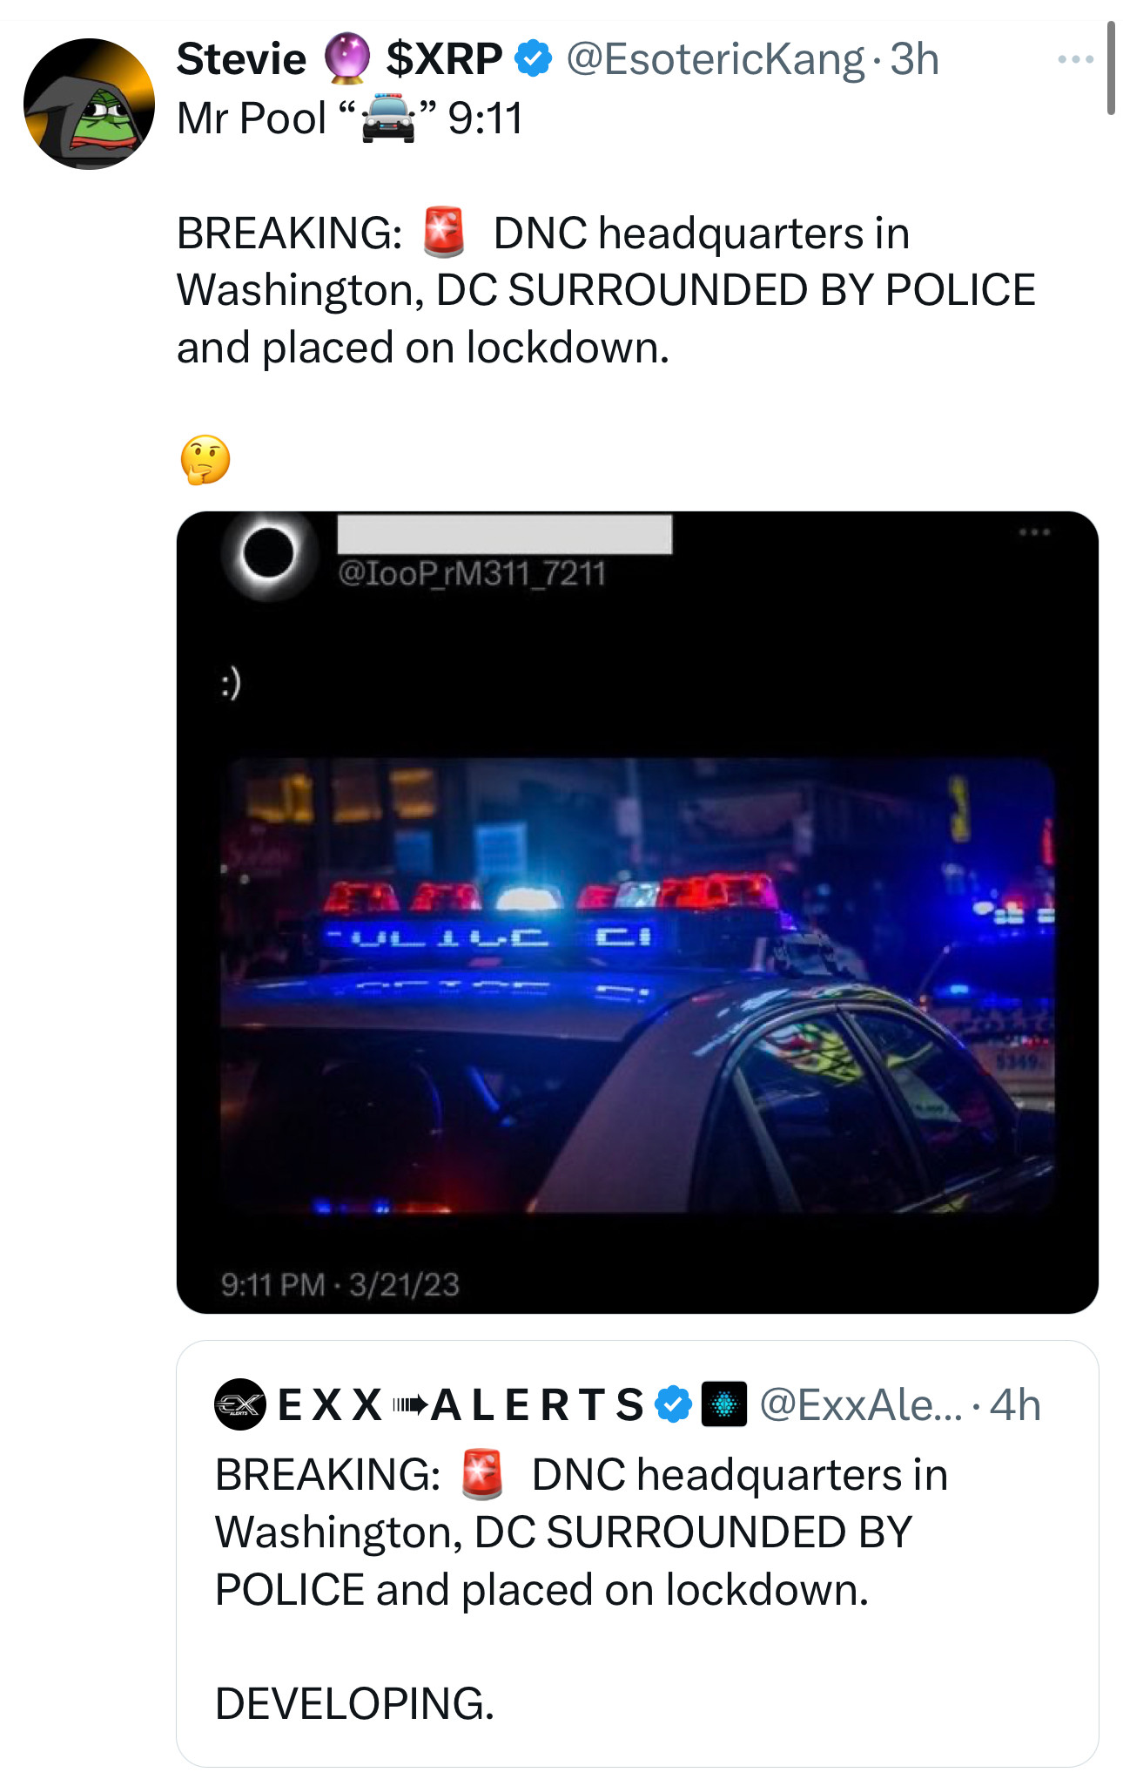Tap ExxAlerts blue verified checkmark
The image size is (1123, 1786).
[x=673, y=1404]
